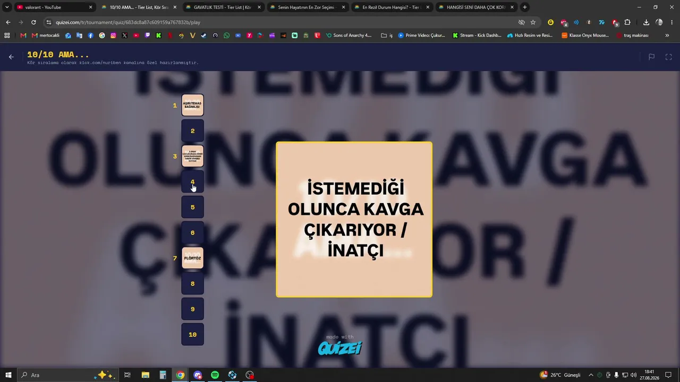Open the Instagram bookmark
This screenshot has width=680, height=382.
[x=113, y=36]
